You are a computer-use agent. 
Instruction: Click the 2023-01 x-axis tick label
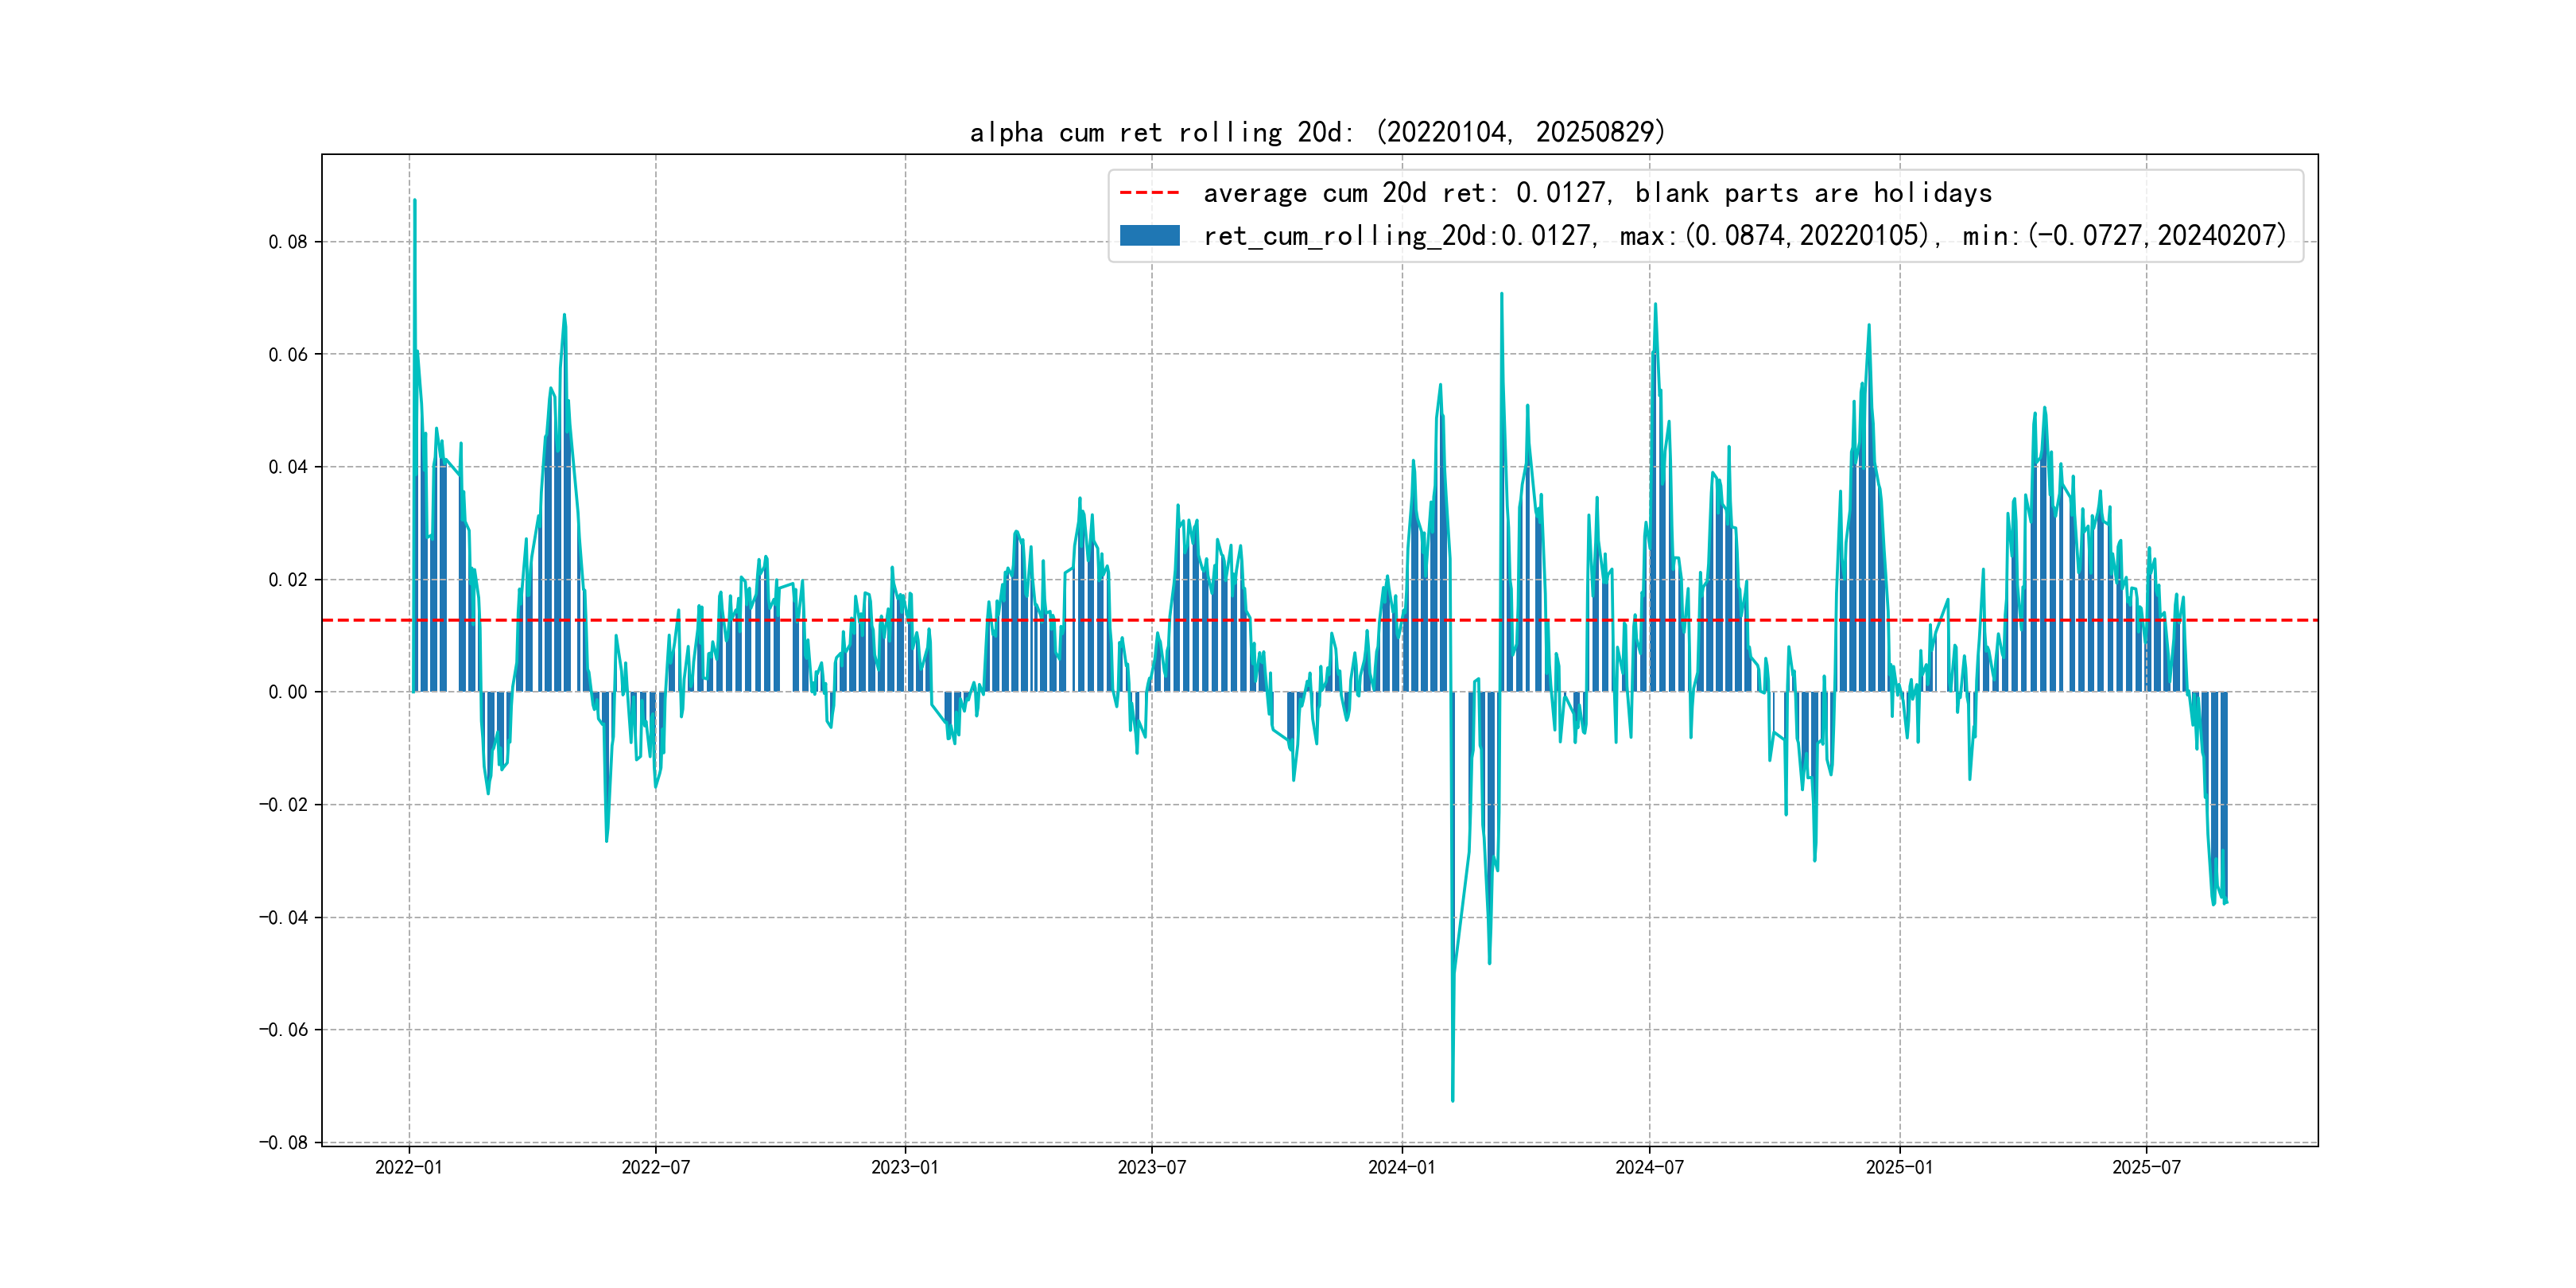904,1167
